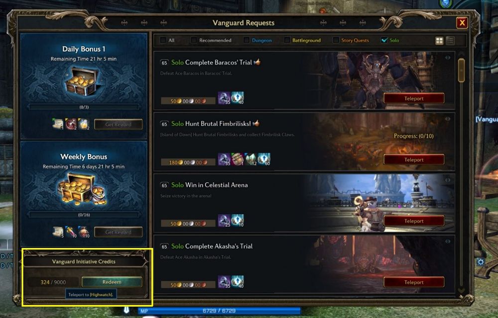Check the Battleground filter checkbox

tap(287, 40)
